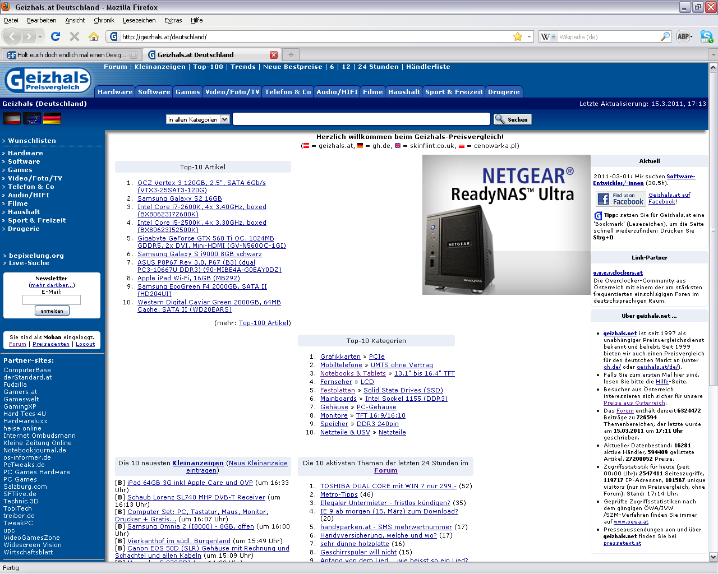
Task: Open the ABP icon dropdown arrow
Action: pos(692,37)
